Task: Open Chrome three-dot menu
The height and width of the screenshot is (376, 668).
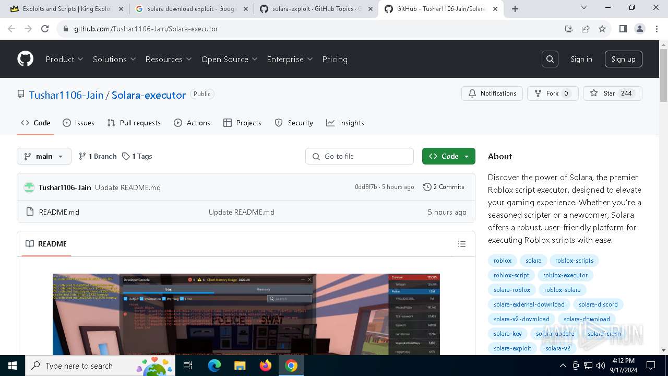Action: click(657, 29)
